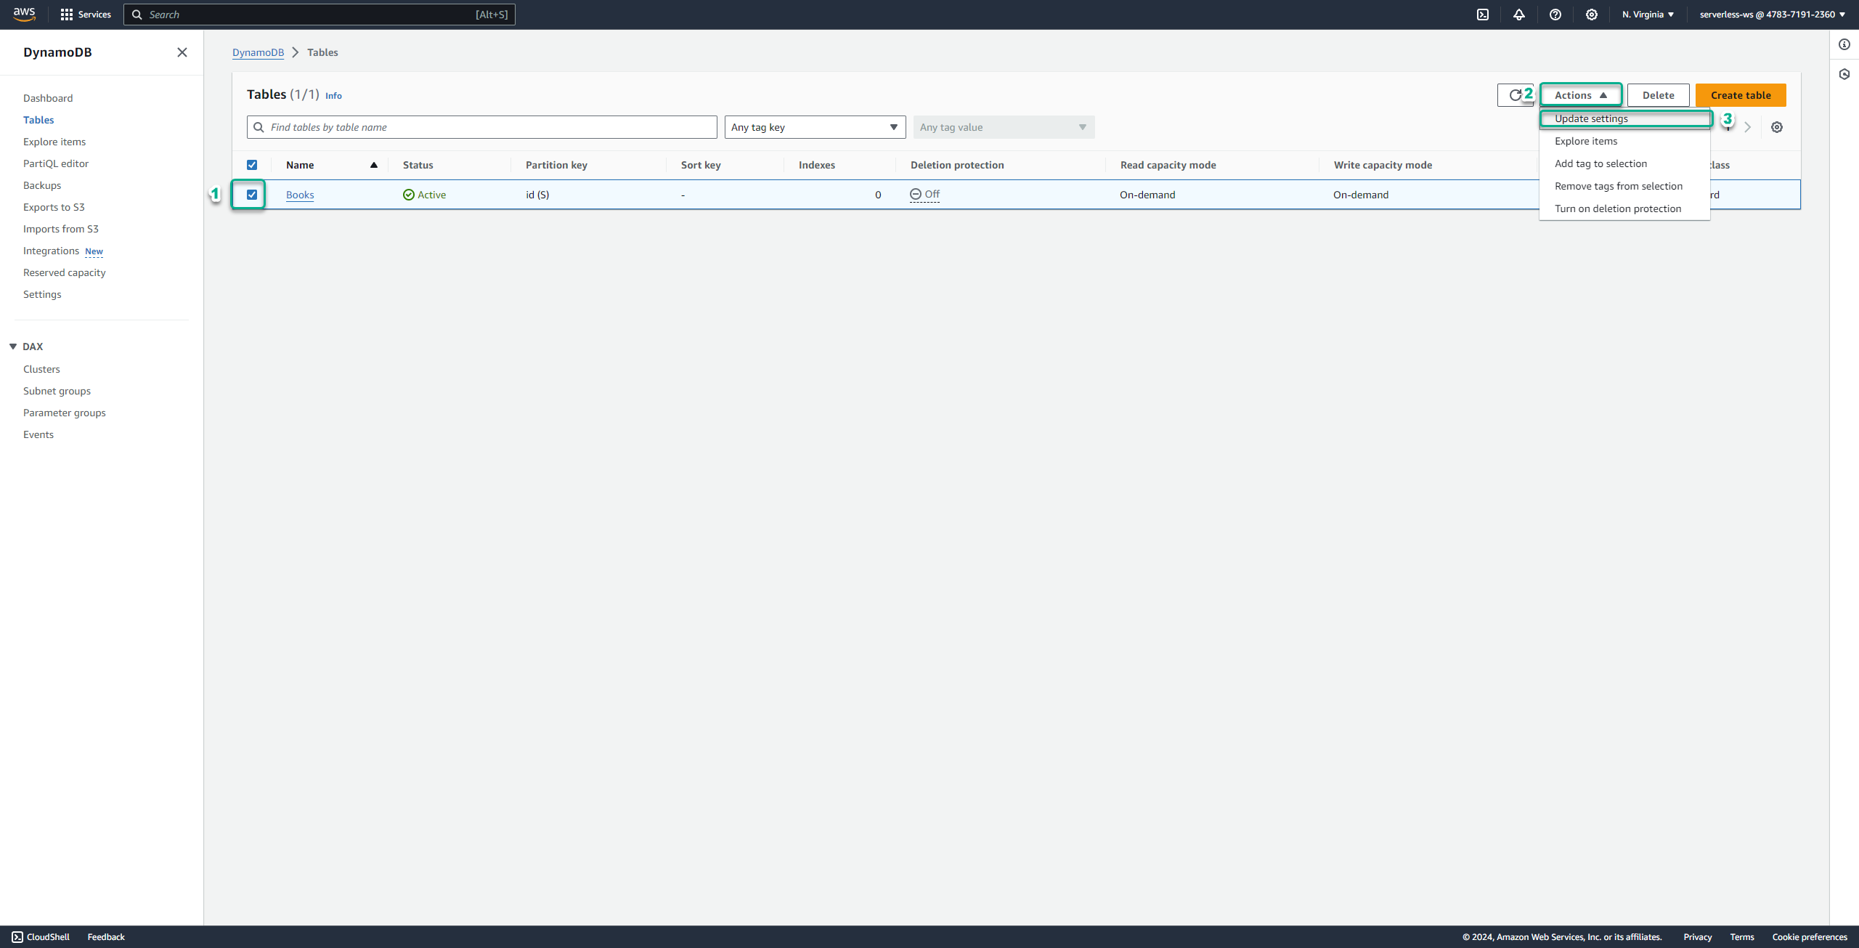1859x948 pixels.
Task: Toggle deletion protection off status icon
Action: (x=915, y=193)
